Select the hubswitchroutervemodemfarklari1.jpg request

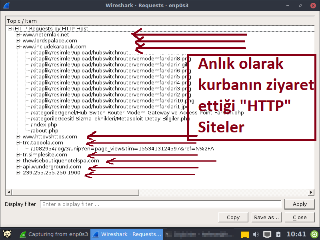coord(109,106)
